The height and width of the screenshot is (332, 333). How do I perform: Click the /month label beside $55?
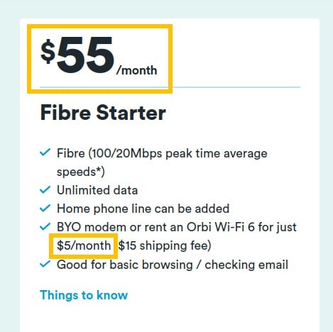(x=137, y=70)
